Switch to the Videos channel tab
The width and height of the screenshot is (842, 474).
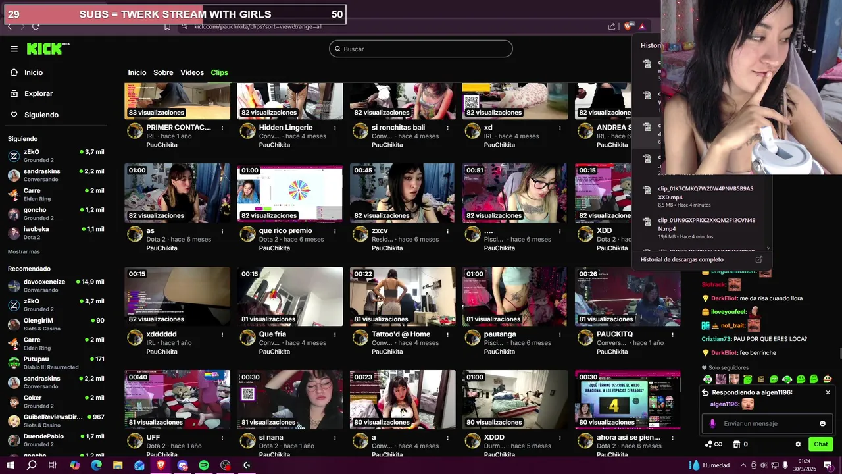[192, 72]
